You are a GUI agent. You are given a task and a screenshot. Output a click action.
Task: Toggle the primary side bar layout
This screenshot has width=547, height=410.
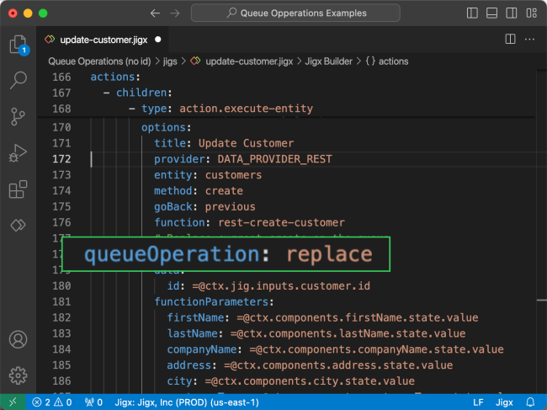(473, 13)
